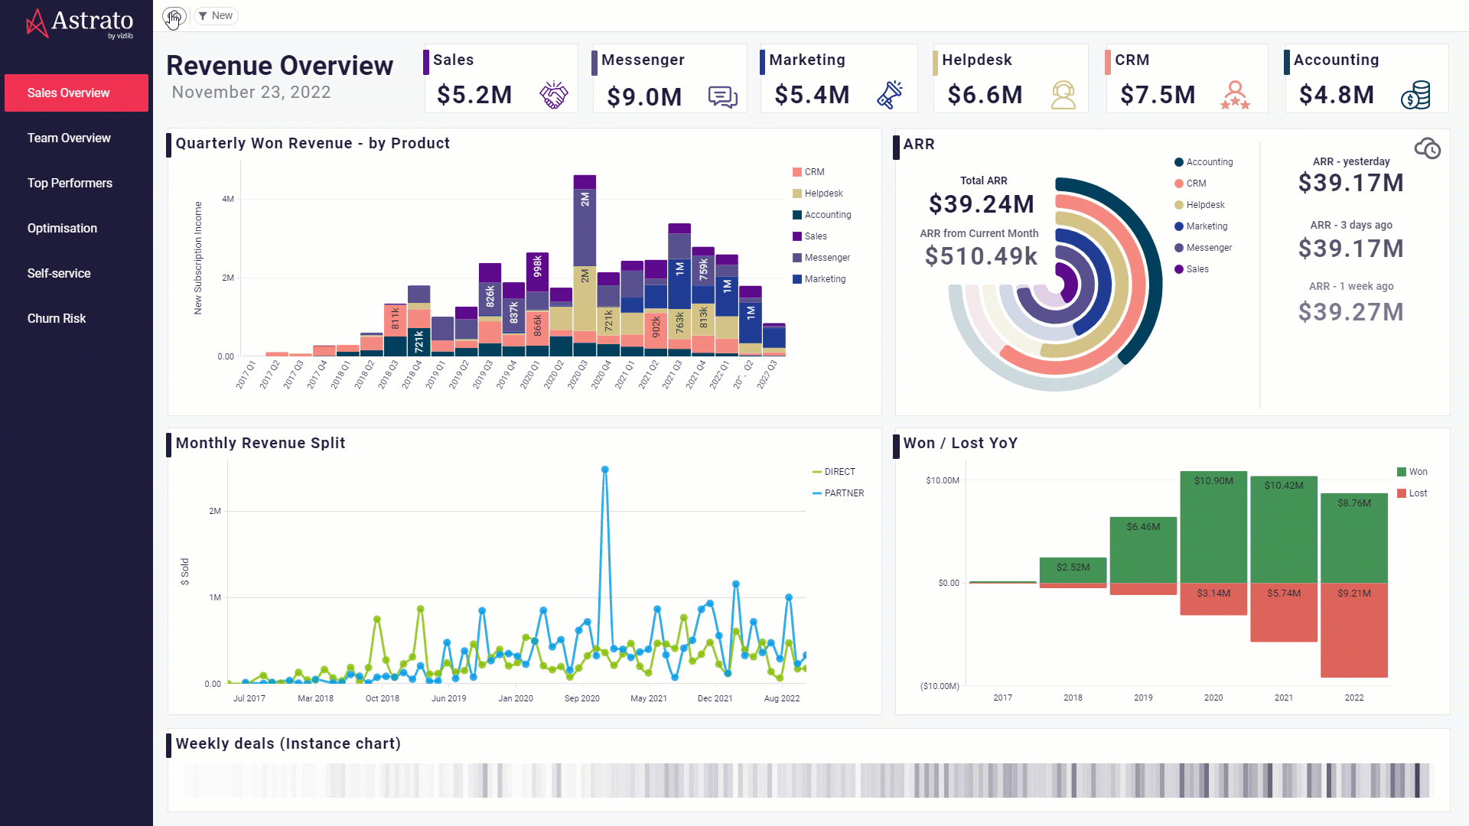Click the Helpdesk headset agent icon

1063,95
